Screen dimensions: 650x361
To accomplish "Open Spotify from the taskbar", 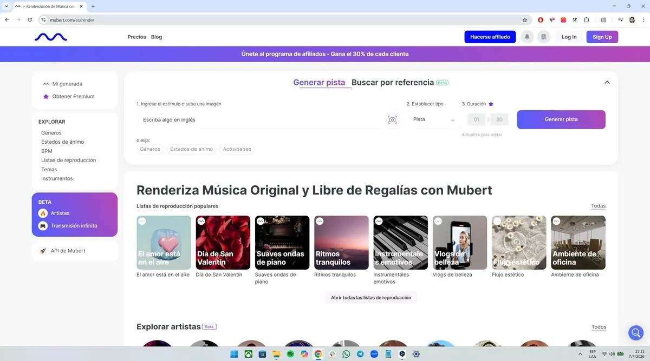I will click(x=290, y=354).
